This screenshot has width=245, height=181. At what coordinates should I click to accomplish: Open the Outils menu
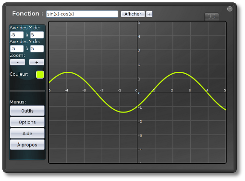pyautogui.click(x=27, y=111)
